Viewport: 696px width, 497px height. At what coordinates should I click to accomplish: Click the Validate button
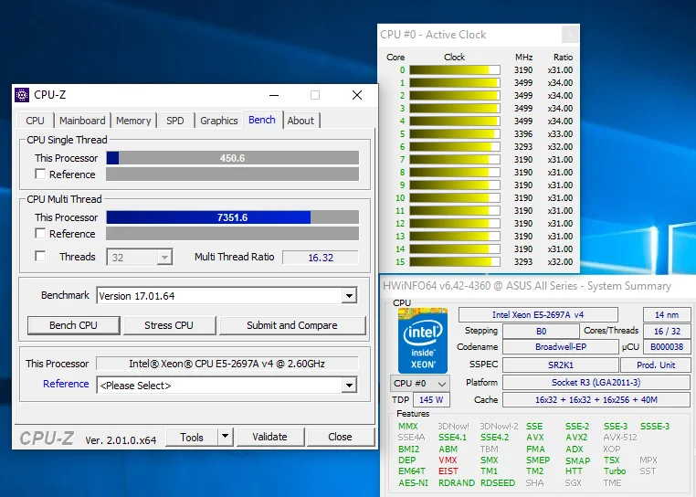click(x=269, y=437)
